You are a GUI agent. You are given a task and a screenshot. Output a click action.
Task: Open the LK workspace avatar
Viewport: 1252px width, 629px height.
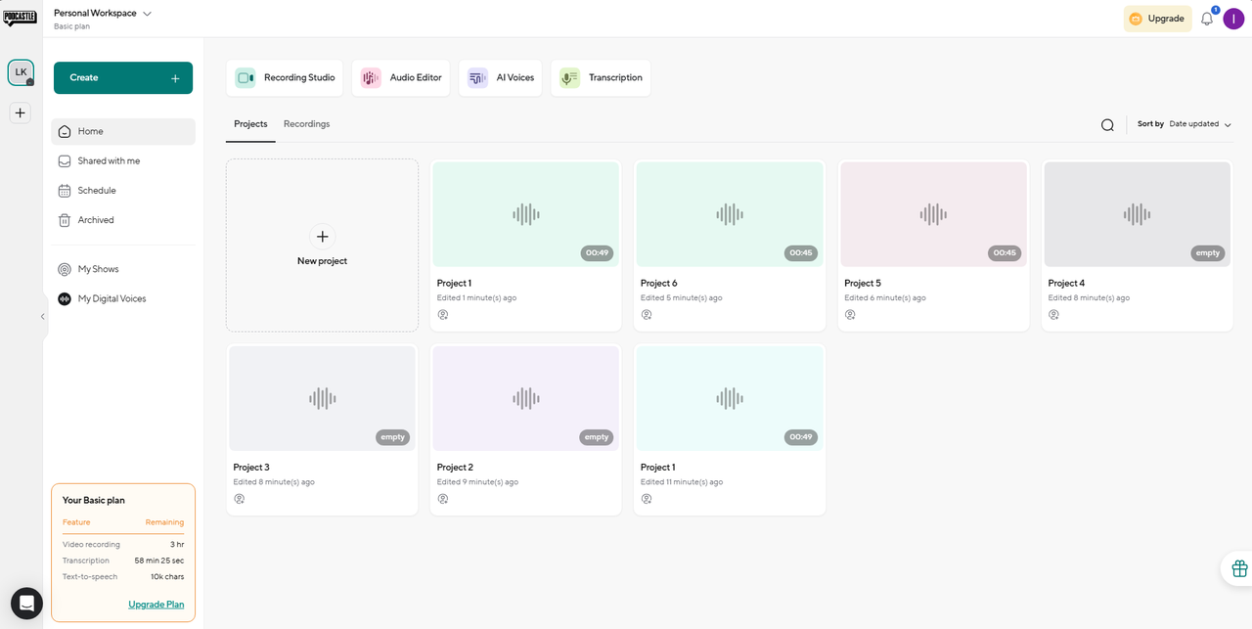(21, 72)
